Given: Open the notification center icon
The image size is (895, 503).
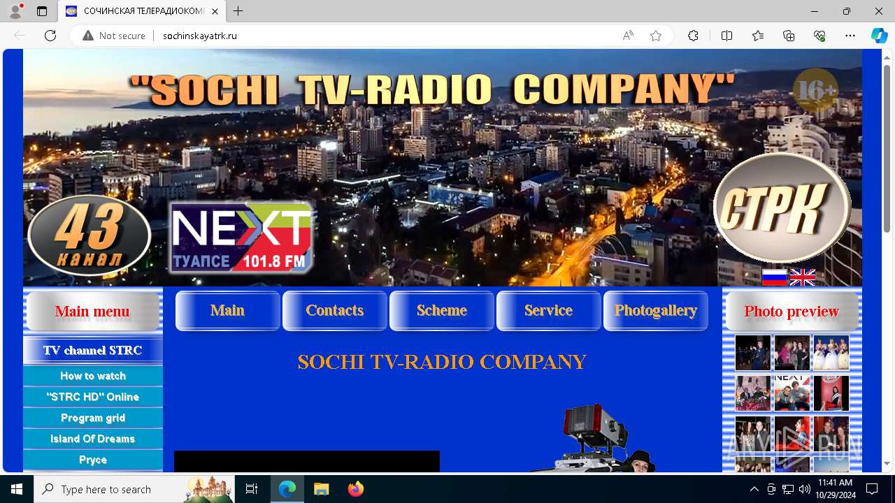Looking at the screenshot, I should point(872,489).
